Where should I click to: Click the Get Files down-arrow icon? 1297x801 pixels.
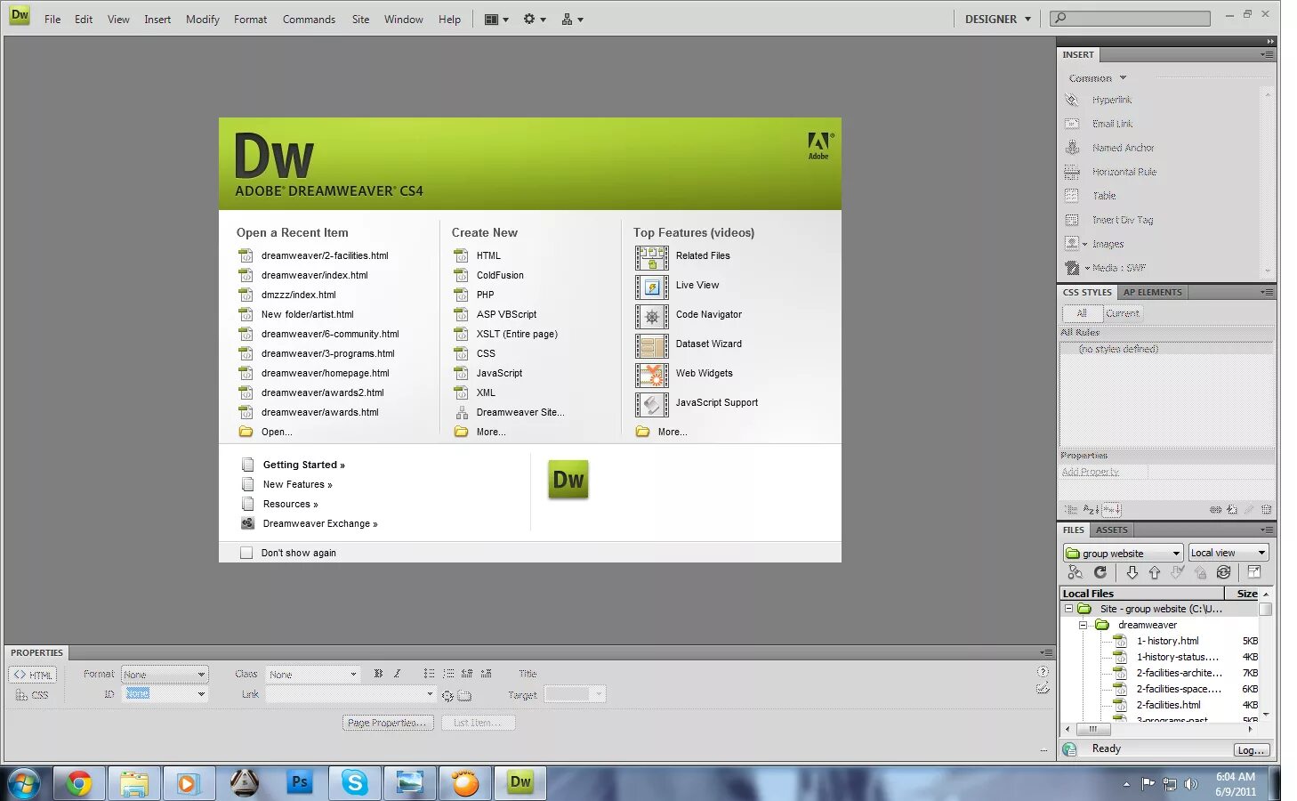[1132, 572]
